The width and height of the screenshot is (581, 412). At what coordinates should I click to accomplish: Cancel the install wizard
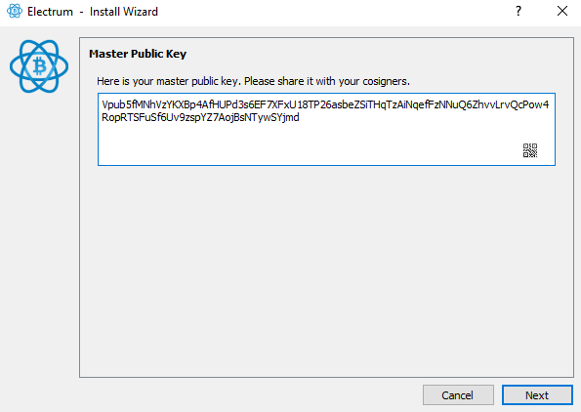pos(458,395)
